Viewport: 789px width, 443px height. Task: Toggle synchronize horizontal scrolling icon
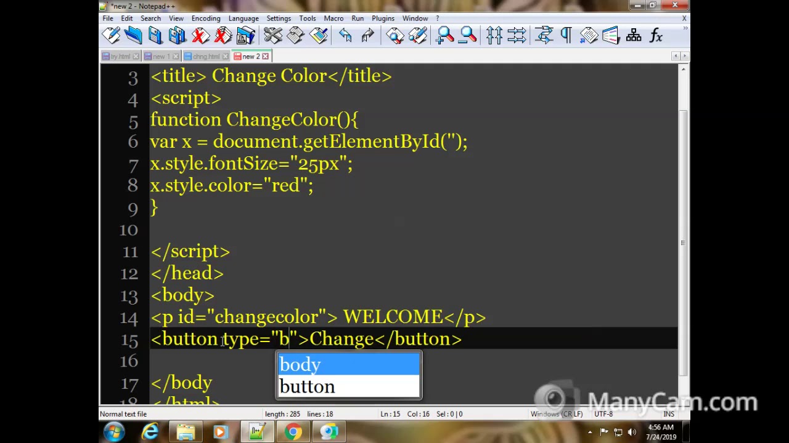[x=517, y=36]
